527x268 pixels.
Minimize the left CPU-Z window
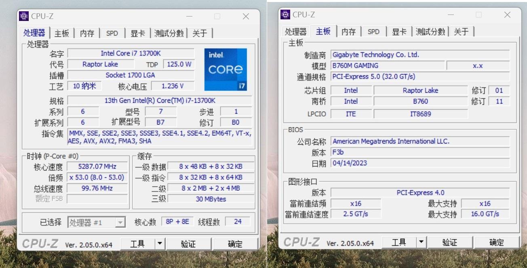pos(189,17)
